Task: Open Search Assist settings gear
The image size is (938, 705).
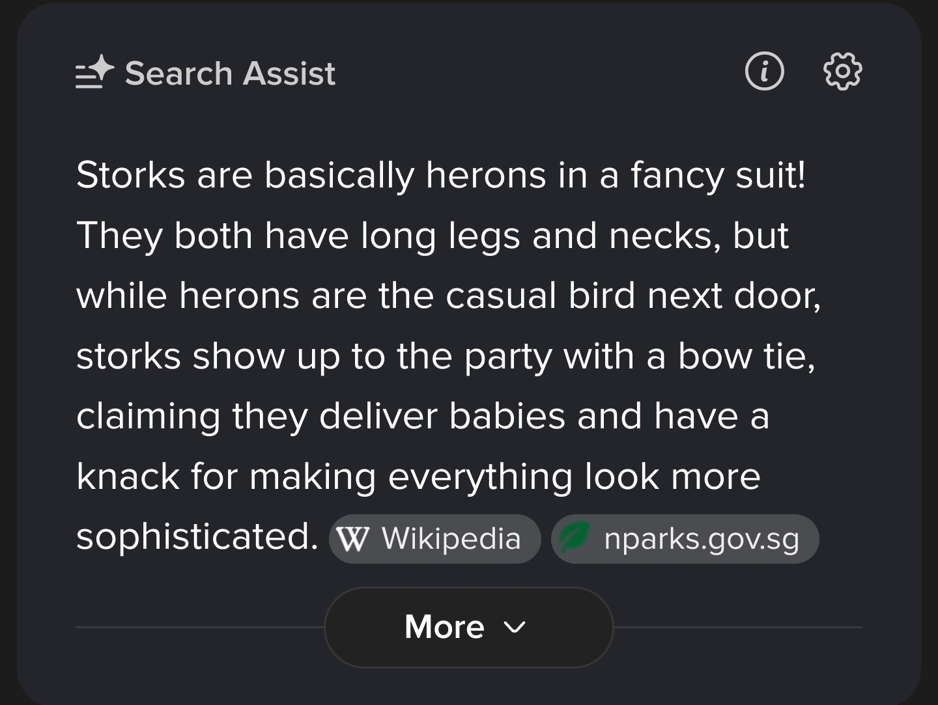Action: tap(842, 72)
